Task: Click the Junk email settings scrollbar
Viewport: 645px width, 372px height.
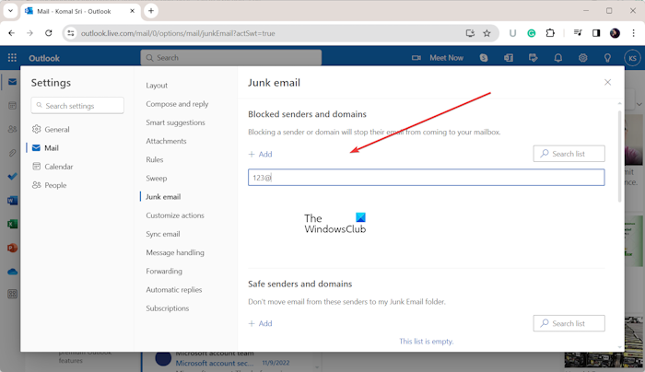Action: [x=620, y=157]
